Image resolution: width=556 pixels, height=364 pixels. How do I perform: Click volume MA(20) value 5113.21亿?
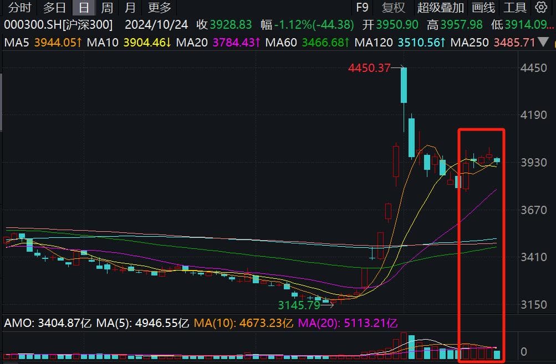tap(370, 323)
